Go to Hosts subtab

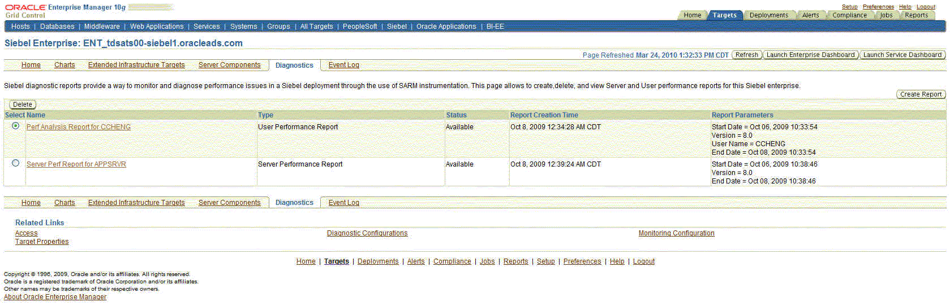coord(20,27)
